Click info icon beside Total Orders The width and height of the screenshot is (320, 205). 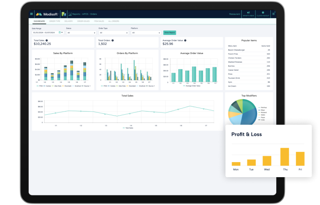(112, 40)
